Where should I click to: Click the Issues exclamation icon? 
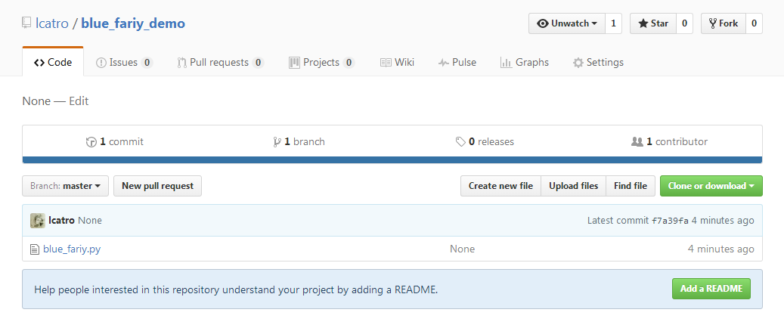pos(101,63)
